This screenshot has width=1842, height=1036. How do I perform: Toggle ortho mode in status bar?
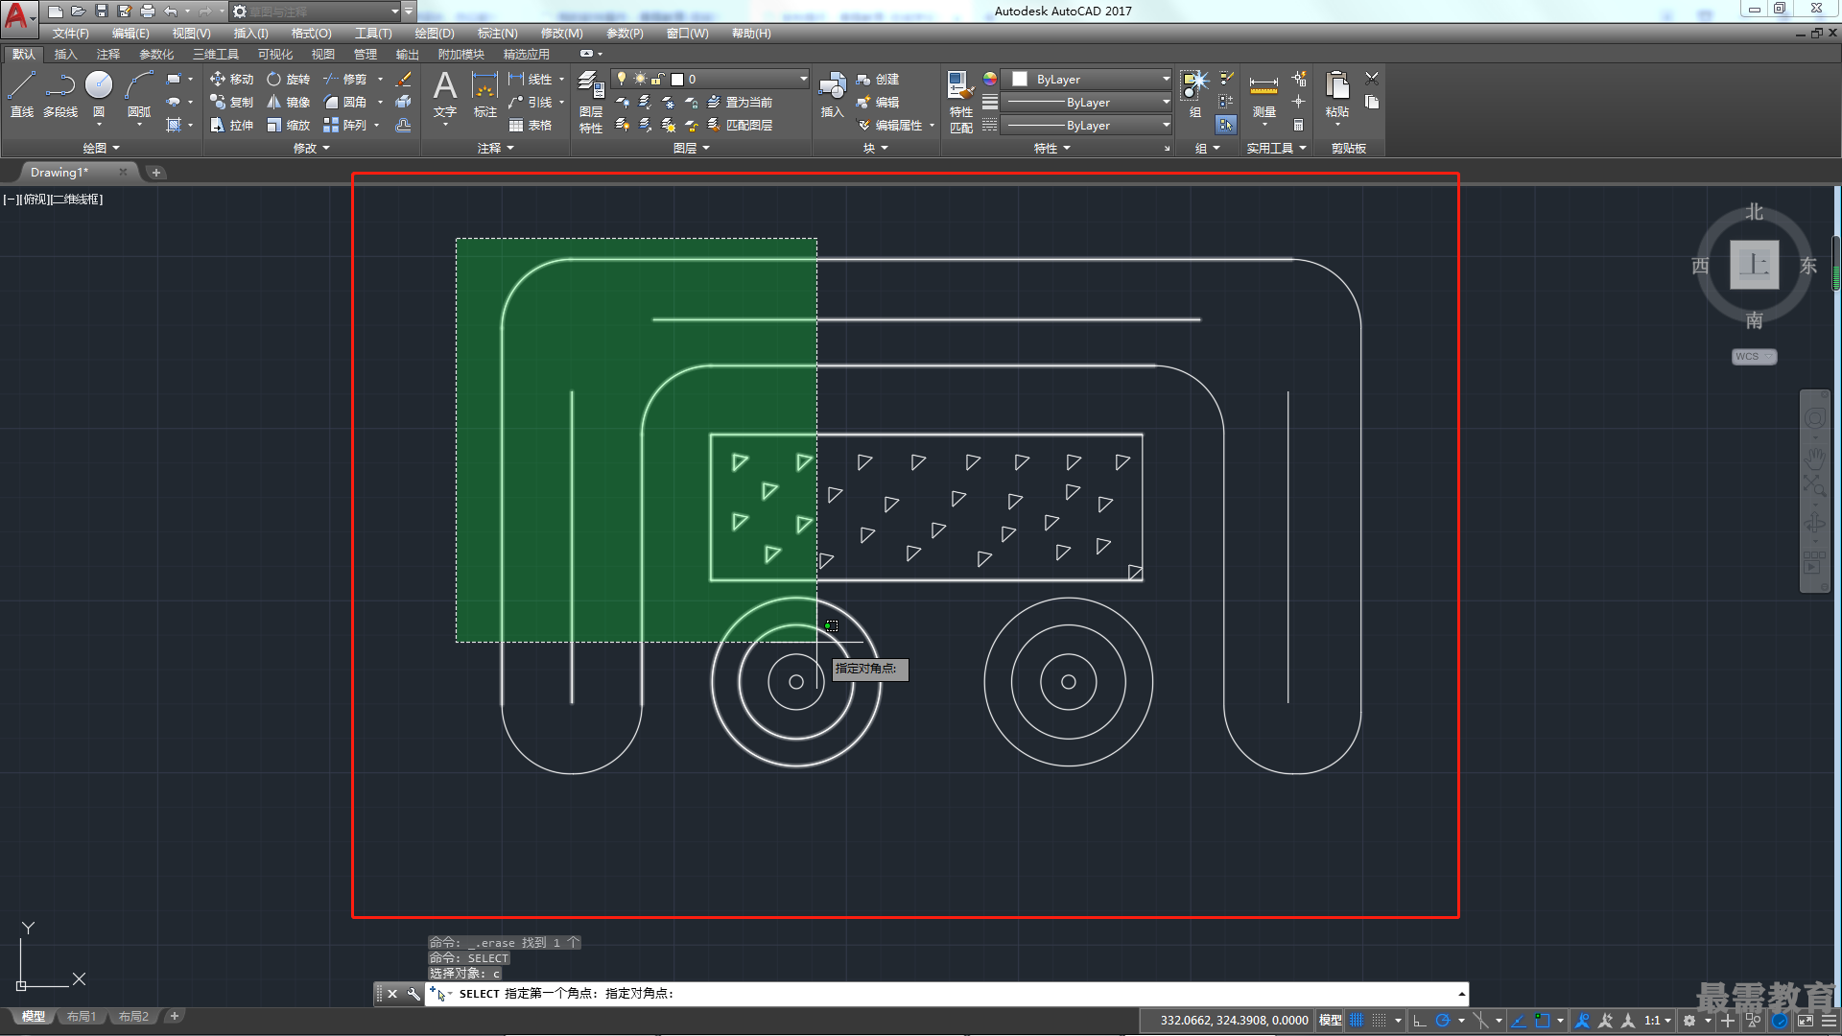(1420, 1020)
